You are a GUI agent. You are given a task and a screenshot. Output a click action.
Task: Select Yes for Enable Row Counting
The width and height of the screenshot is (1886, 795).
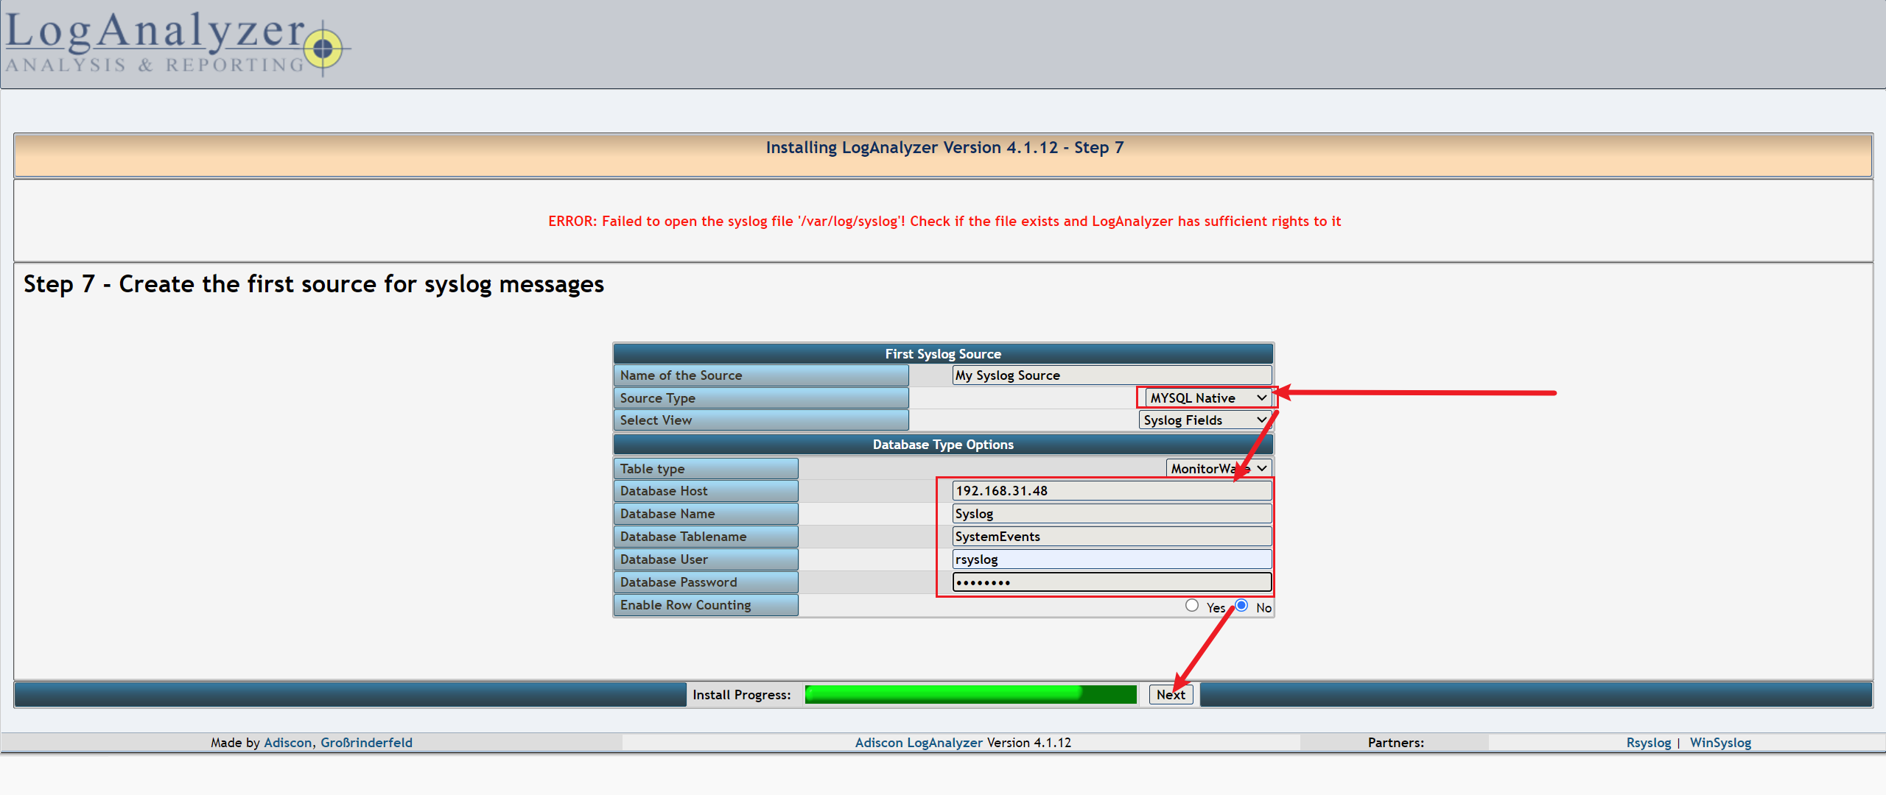(1191, 605)
